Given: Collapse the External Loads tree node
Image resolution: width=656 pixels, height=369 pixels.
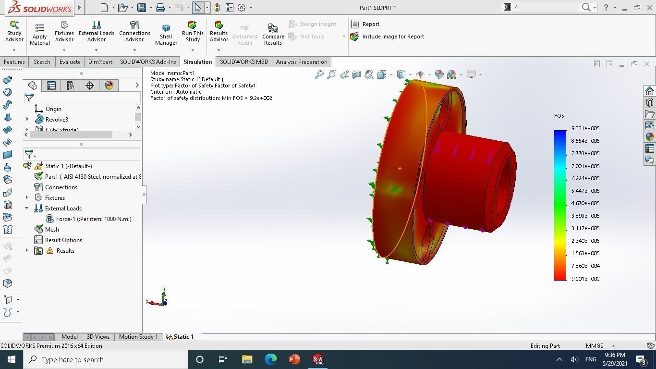Looking at the screenshot, I should [27, 208].
